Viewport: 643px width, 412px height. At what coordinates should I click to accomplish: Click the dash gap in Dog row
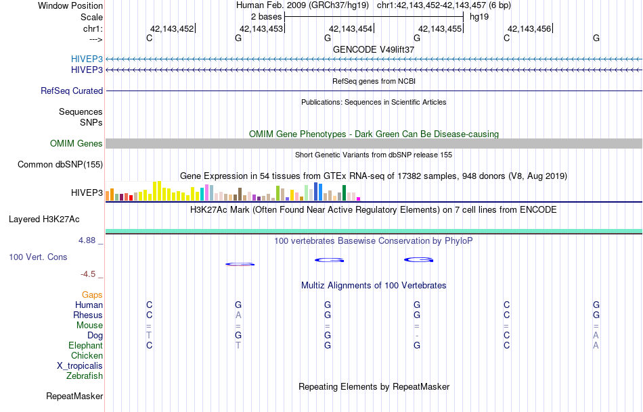[417, 336]
